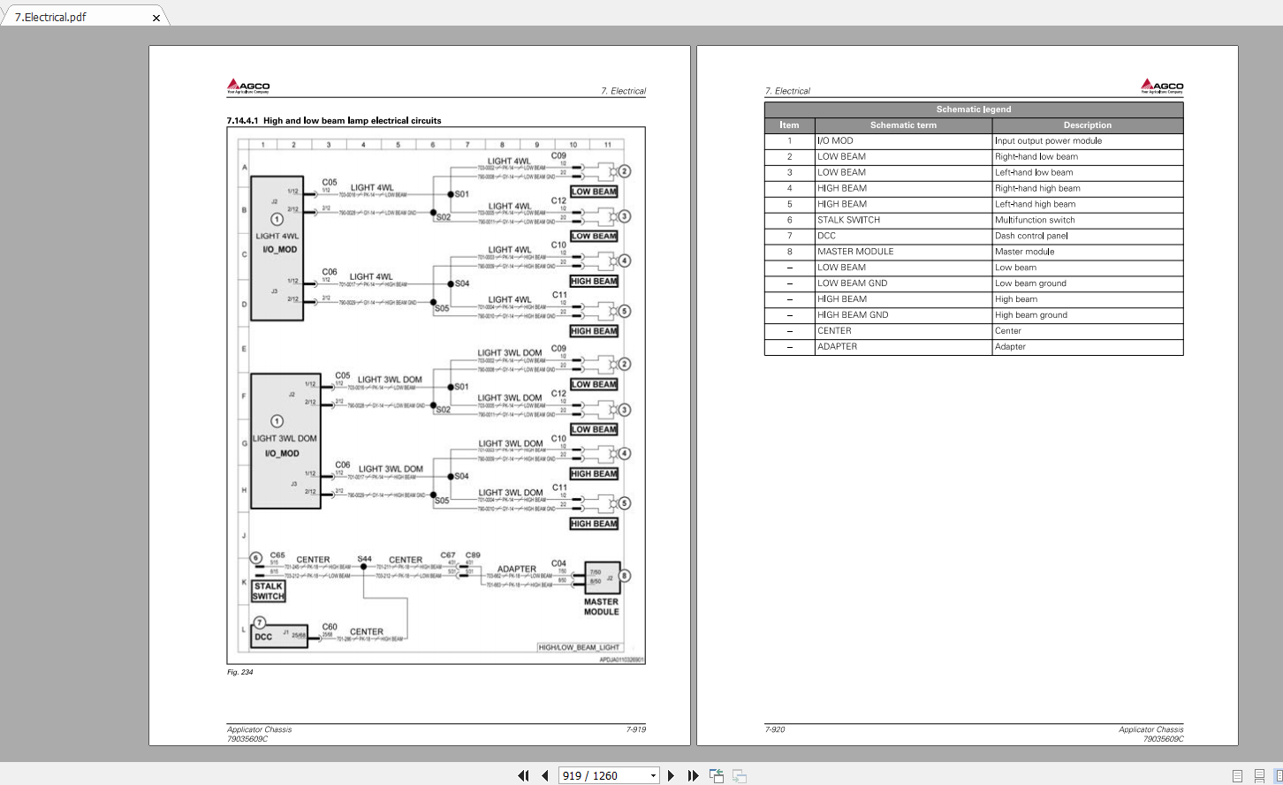
Task: Click "LOW BEAM GND" in the legend table
Action: (853, 283)
